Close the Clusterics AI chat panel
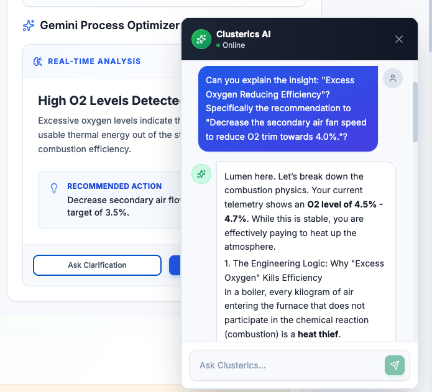Screen dimensions: 432x392 (x=398, y=39)
